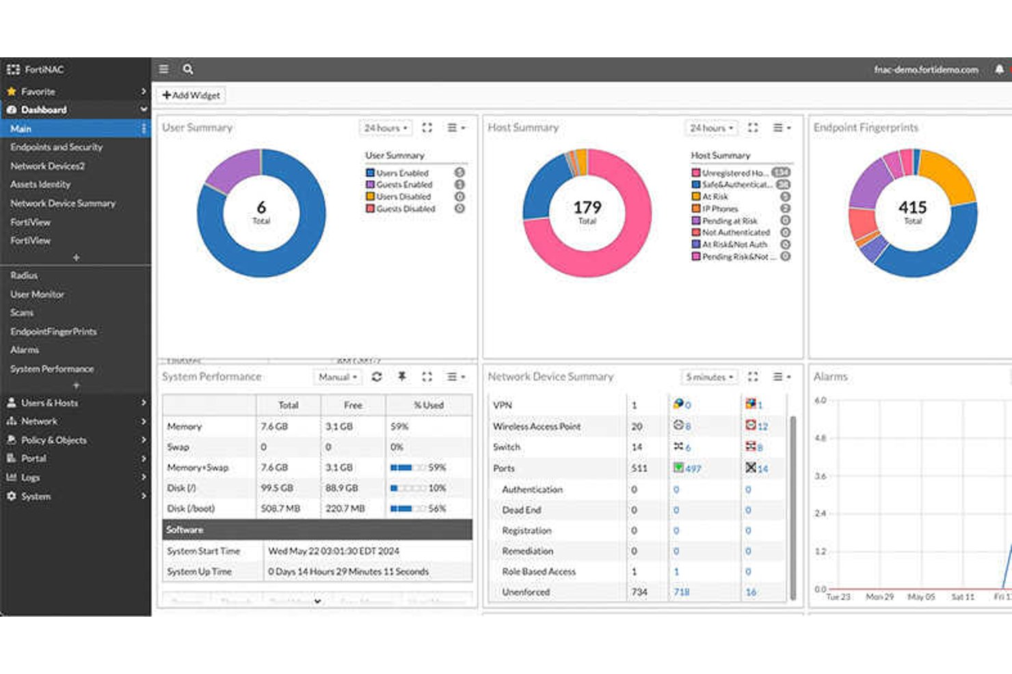The width and height of the screenshot is (1012, 674).
Task: Click the System gear sidebar icon
Action: (12, 496)
